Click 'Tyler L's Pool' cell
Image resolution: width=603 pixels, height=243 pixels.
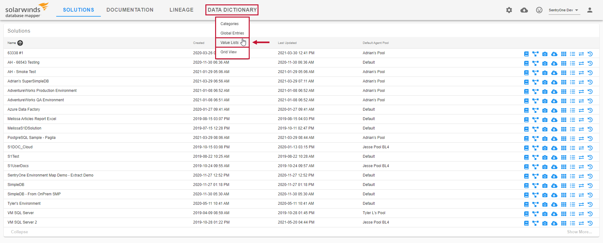[x=374, y=213]
